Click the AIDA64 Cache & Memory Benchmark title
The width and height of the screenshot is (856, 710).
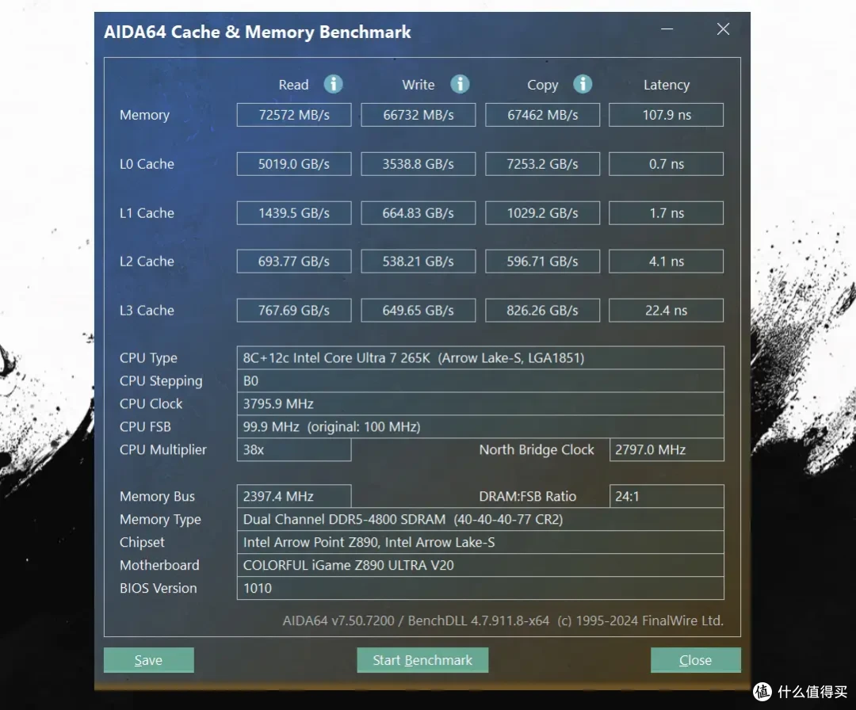coord(257,32)
